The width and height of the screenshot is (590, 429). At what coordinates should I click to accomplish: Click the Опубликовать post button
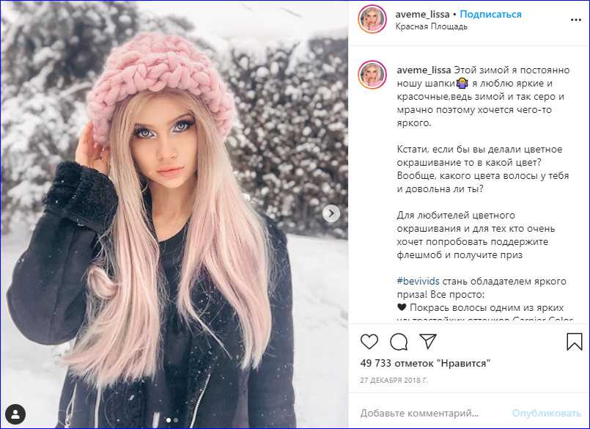(x=546, y=413)
